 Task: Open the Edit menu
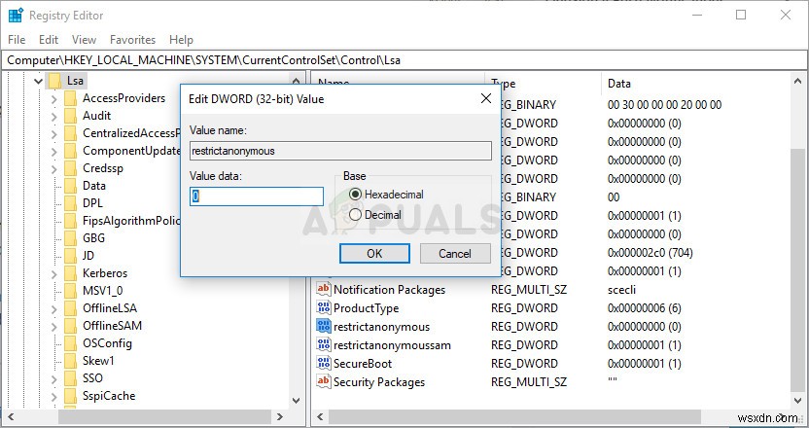[49, 40]
